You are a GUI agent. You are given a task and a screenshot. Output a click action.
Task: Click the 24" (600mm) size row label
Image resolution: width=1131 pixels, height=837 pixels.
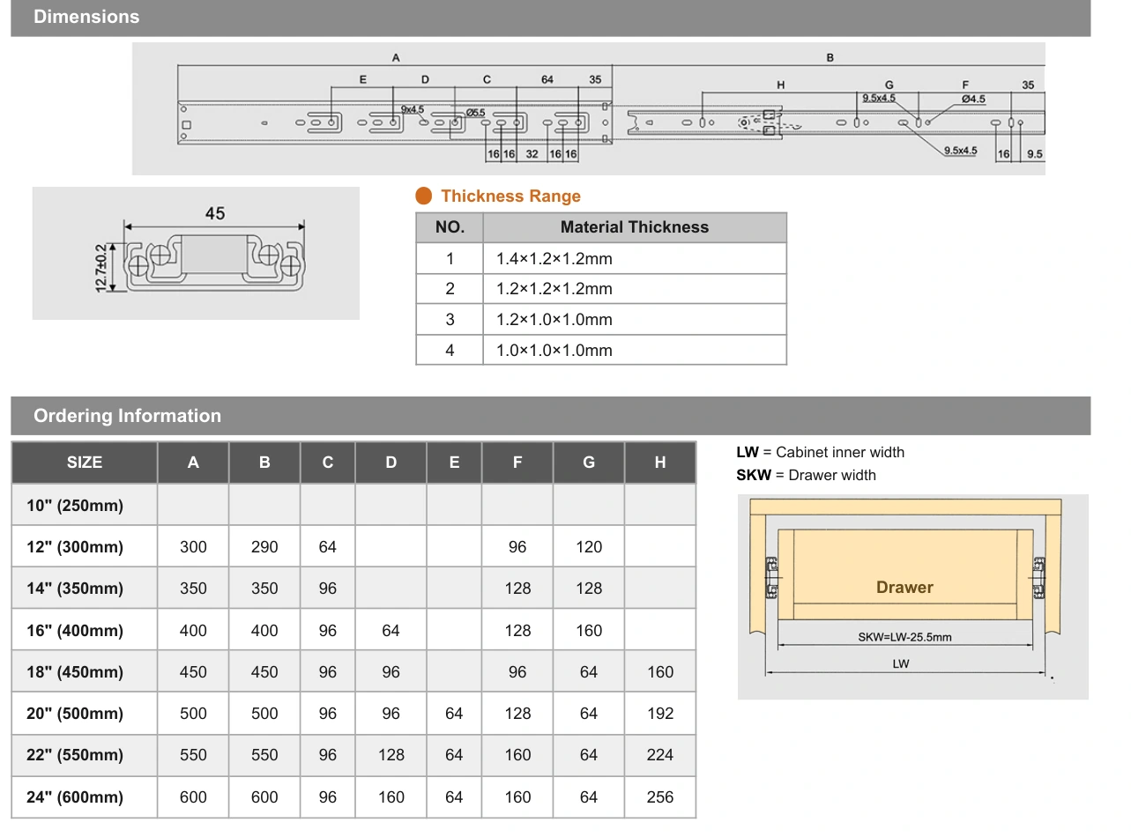tap(75, 797)
